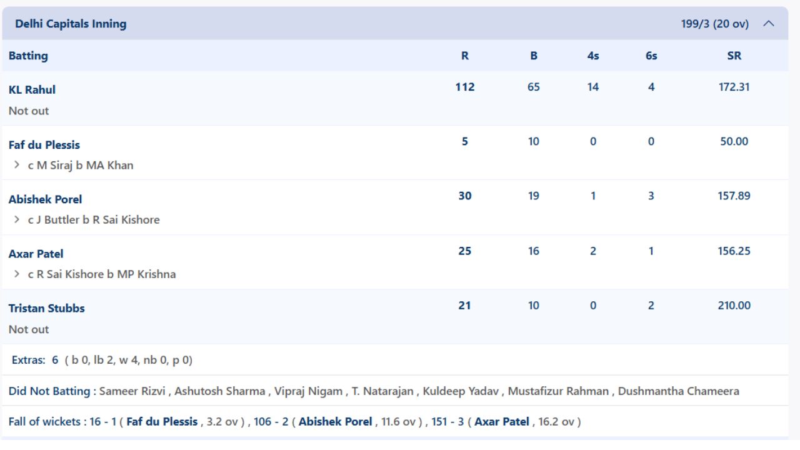Open Axar Patel batting row name
The image size is (800, 450).
coord(36,254)
